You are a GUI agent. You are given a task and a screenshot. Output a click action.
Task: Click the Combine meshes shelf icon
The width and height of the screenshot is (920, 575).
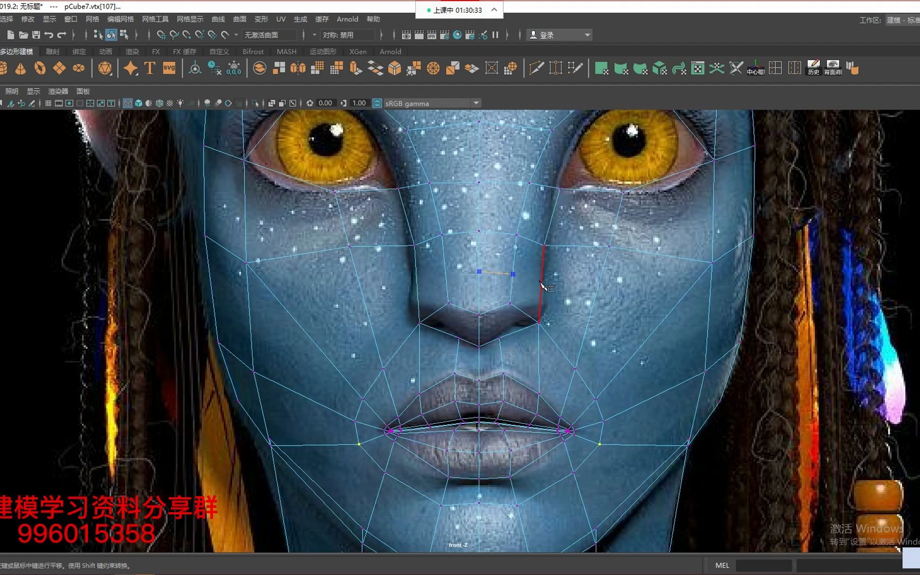[x=259, y=68]
